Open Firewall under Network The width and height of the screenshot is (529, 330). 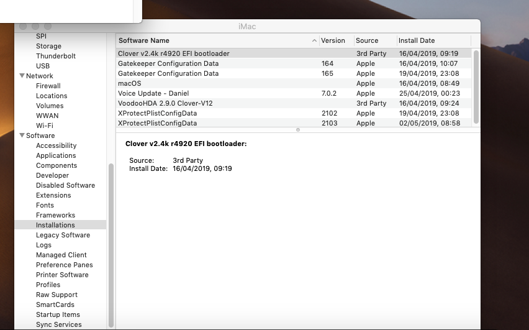click(x=48, y=86)
